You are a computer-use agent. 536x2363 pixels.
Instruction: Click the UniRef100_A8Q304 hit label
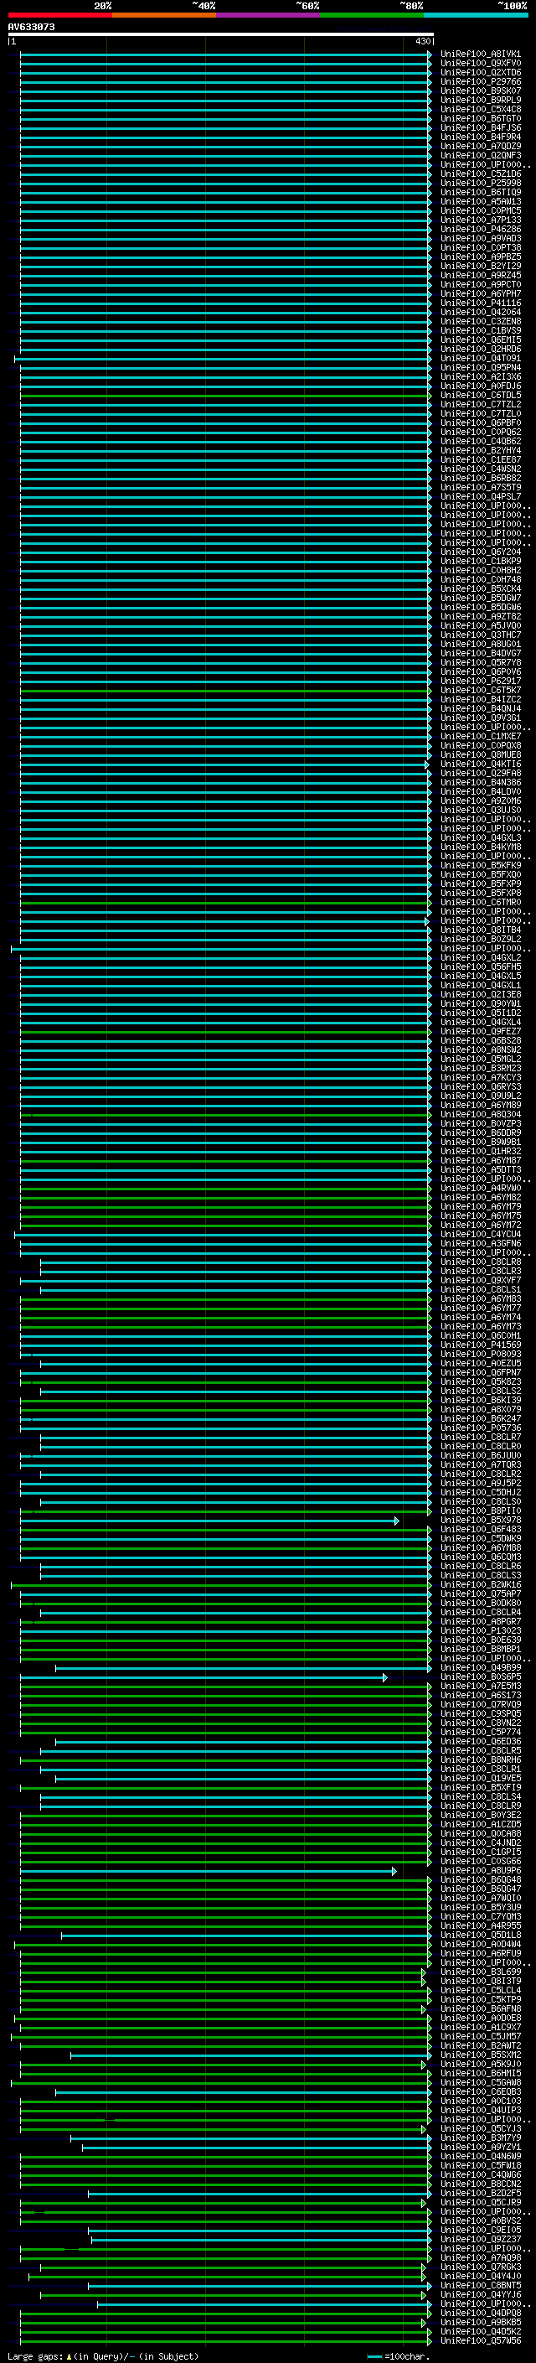pos(480,1115)
